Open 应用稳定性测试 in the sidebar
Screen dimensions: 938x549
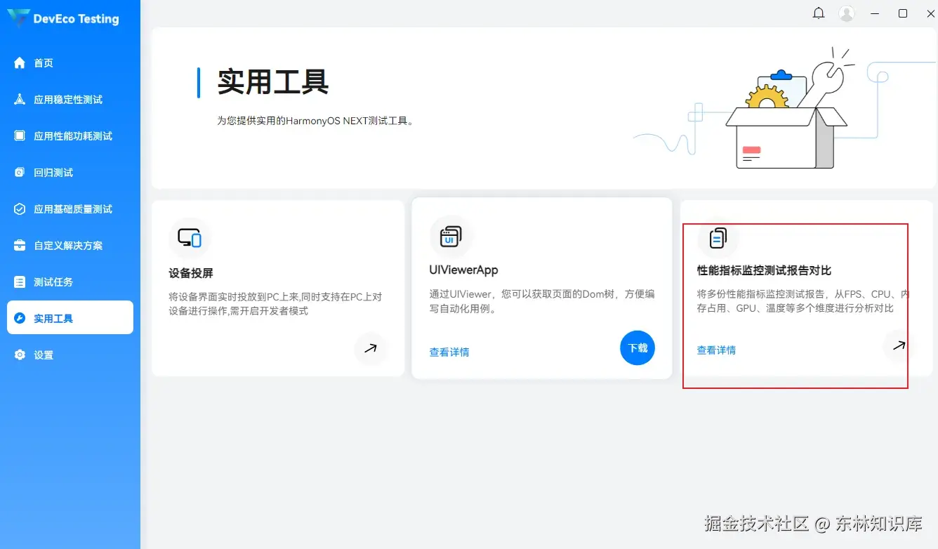click(70, 100)
